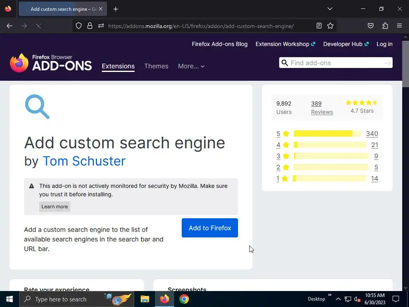Open File Explorer from the taskbar
Viewport: 409px width, 307px height.
(x=145, y=299)
